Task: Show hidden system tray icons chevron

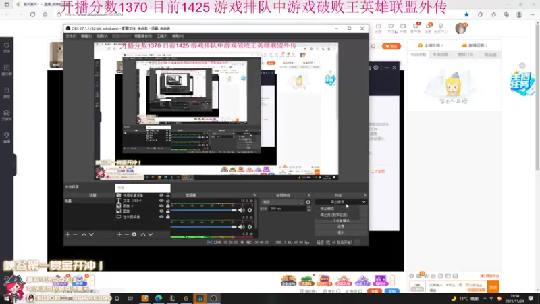Action: pyautogui.click(x=485, y=299)
